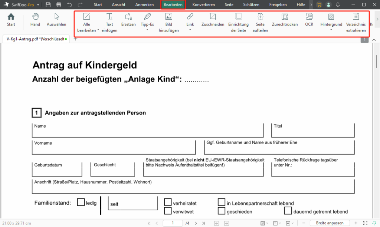Check the ledig checkbox
380x227 pixels.
tap(81, 202)
